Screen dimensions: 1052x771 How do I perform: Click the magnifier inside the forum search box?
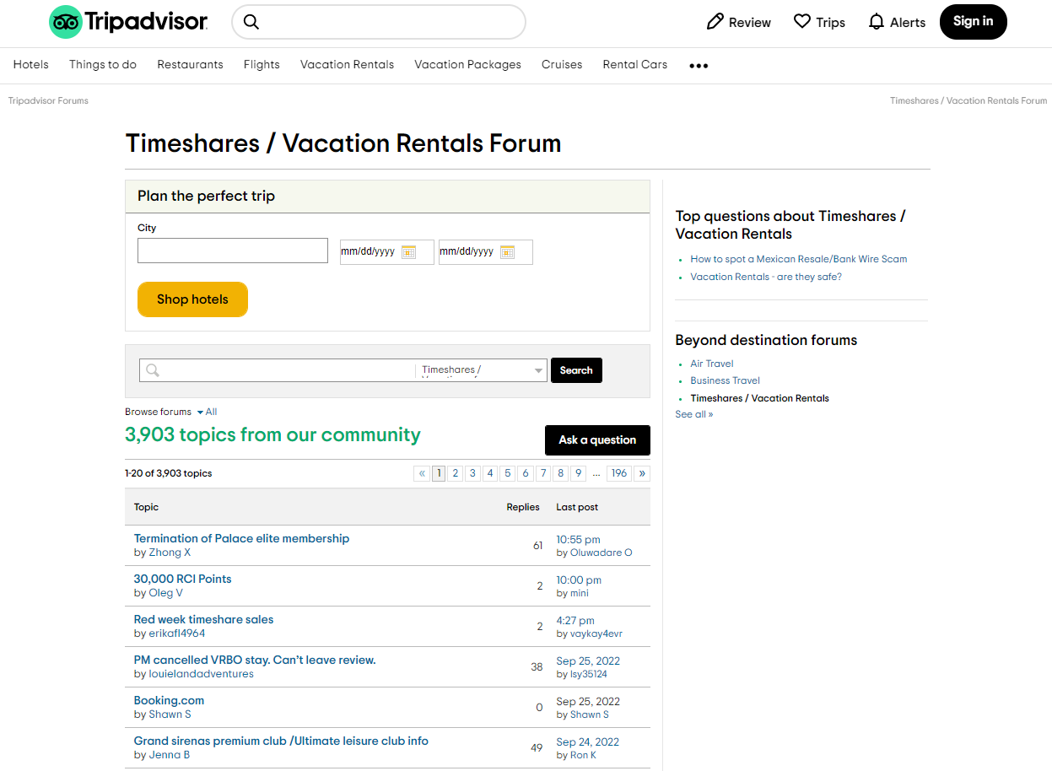point(153,369)
